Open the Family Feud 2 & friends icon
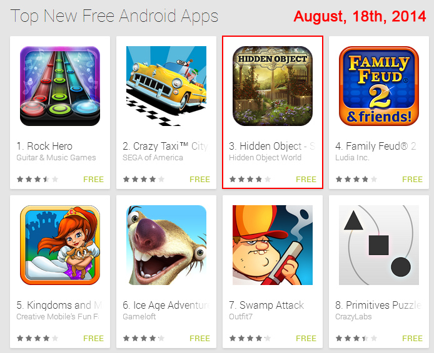This screenshot has height=353, width=434. [379, 86]
